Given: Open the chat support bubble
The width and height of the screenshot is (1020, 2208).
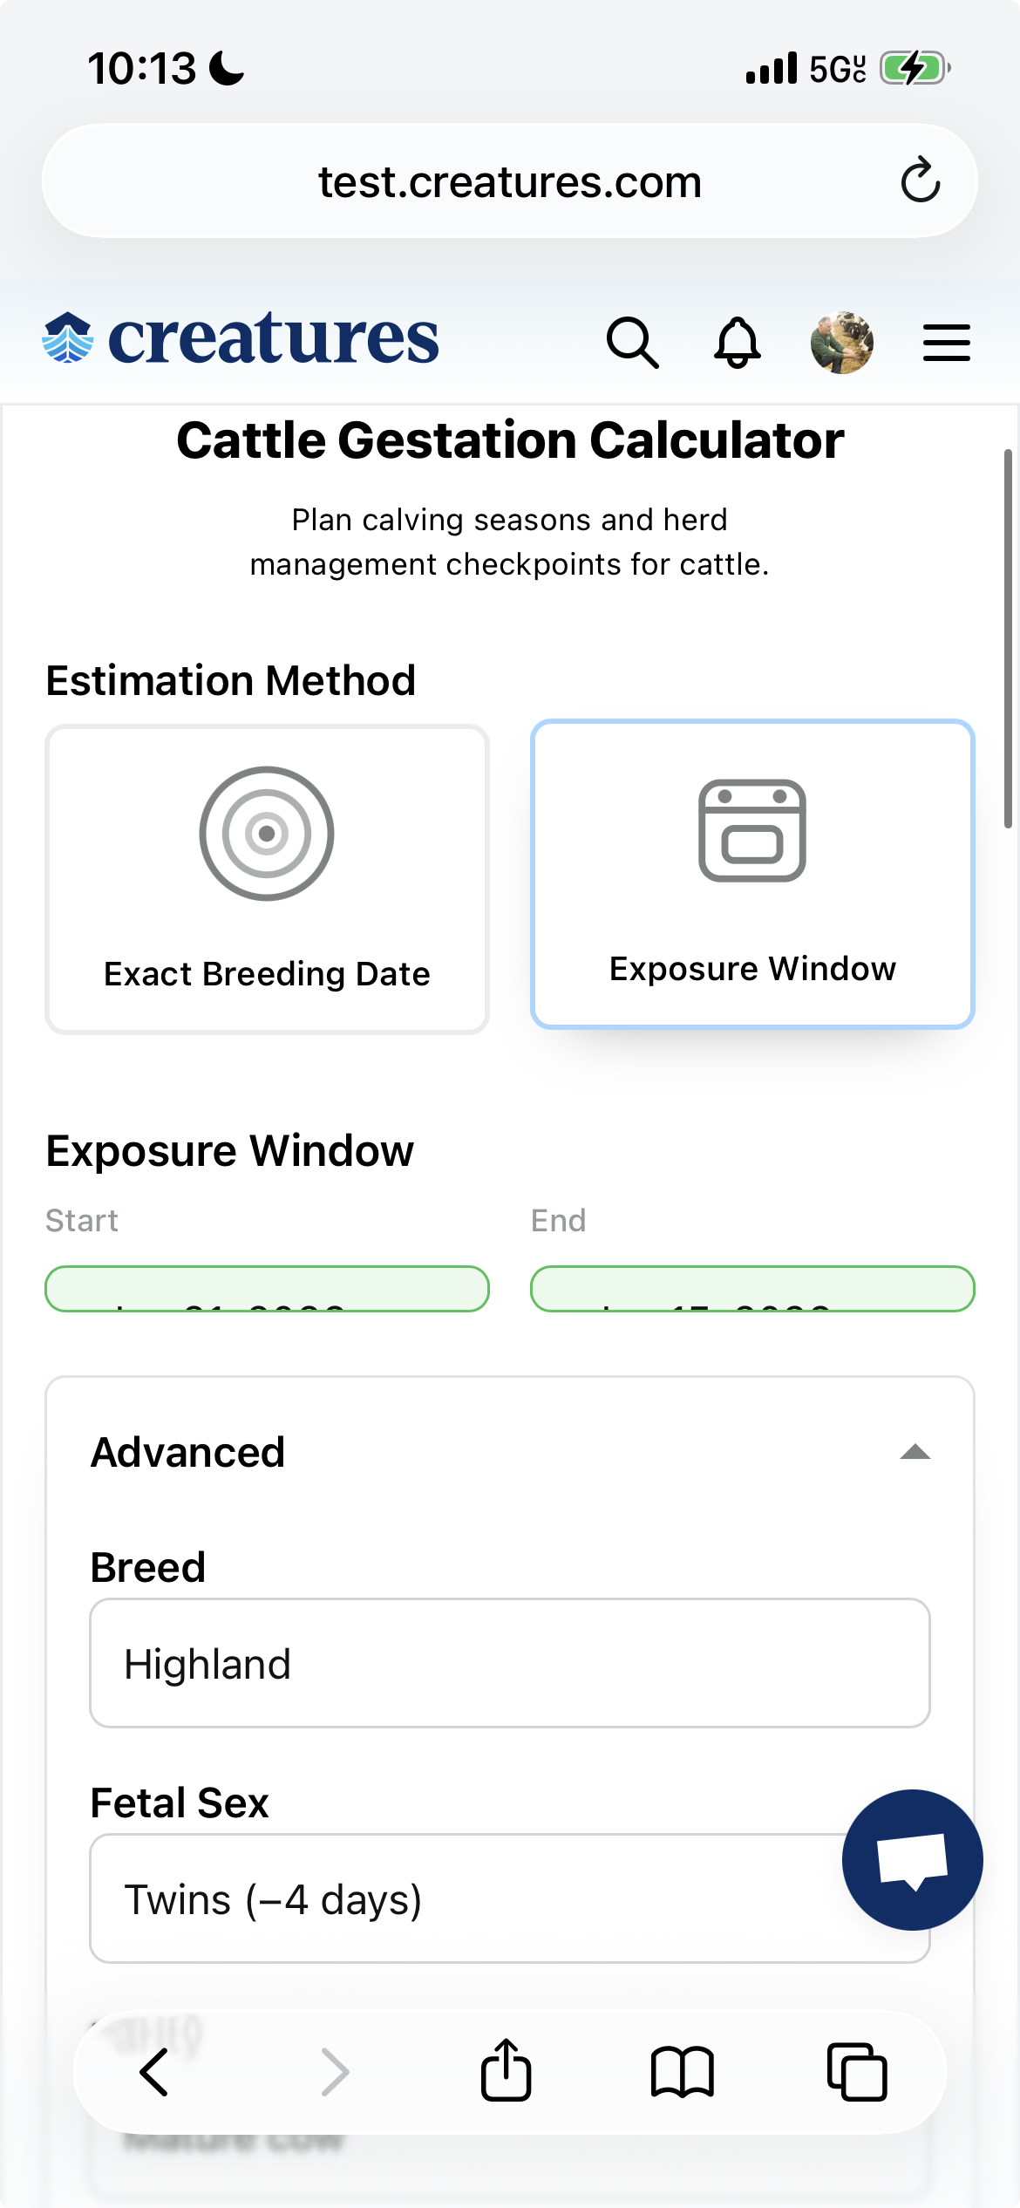Looking at the screenshot, I should [x=912, y=1860].
